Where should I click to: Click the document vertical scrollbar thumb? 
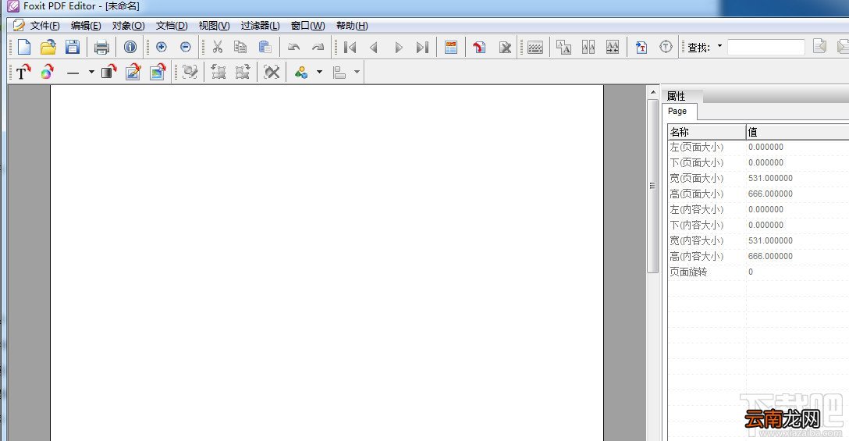coord(652,186)
